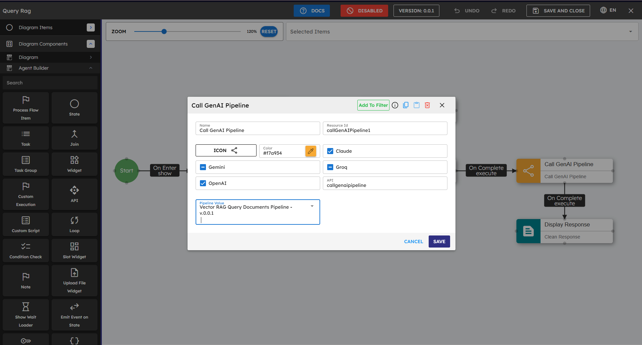
Task: Collapse the Agent Builder section
Action: pos(90,68)
